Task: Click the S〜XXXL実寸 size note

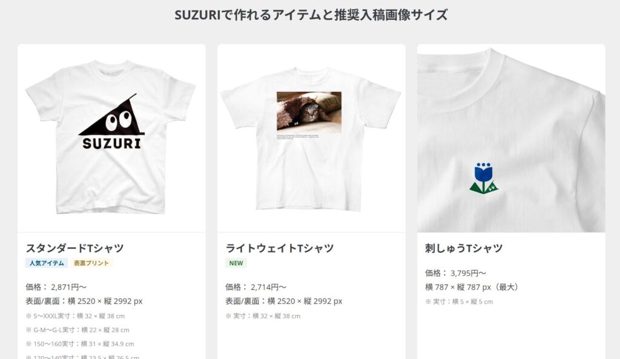Action: (x=75, y=316)
